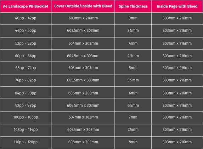Click the Spine Thickness column header
Viewport: 203px width, 149px height.
coord(133,6)
